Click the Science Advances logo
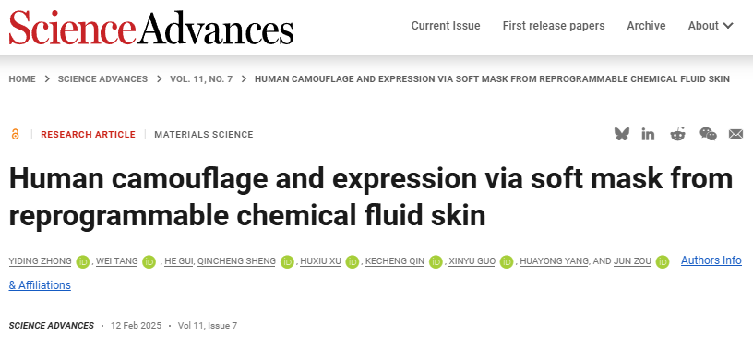The height and width of the screenshot is (338, 753). click(150, 28)
